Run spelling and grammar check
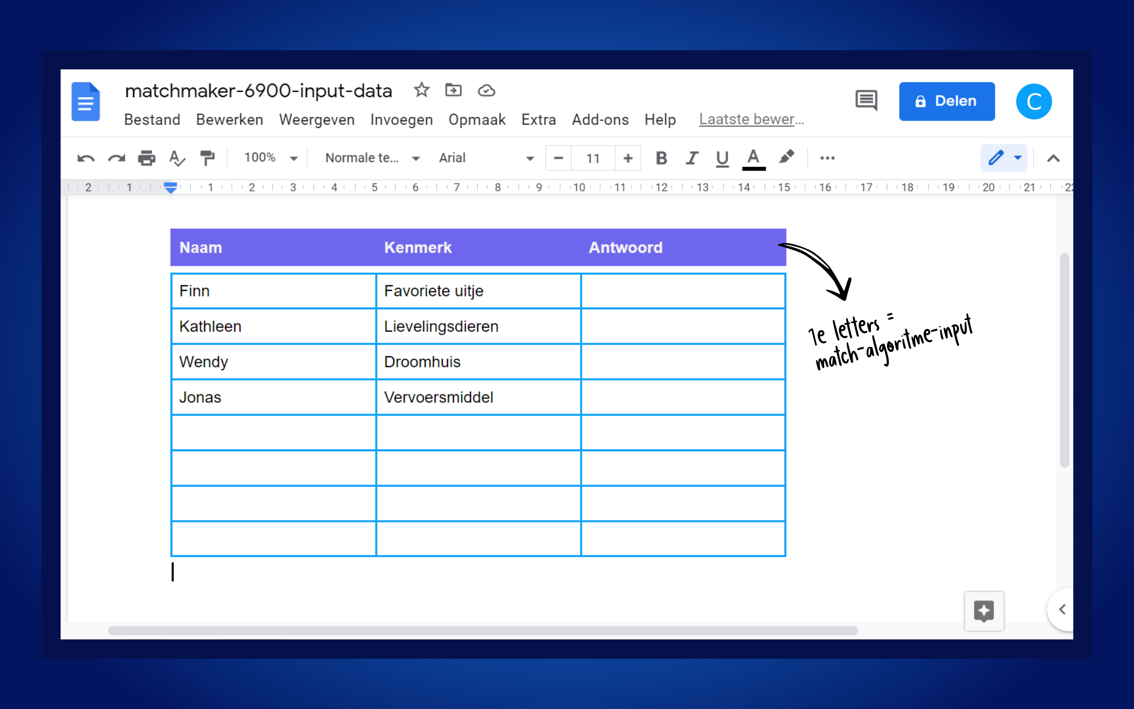1134x709 pixels. coord(177,158)
